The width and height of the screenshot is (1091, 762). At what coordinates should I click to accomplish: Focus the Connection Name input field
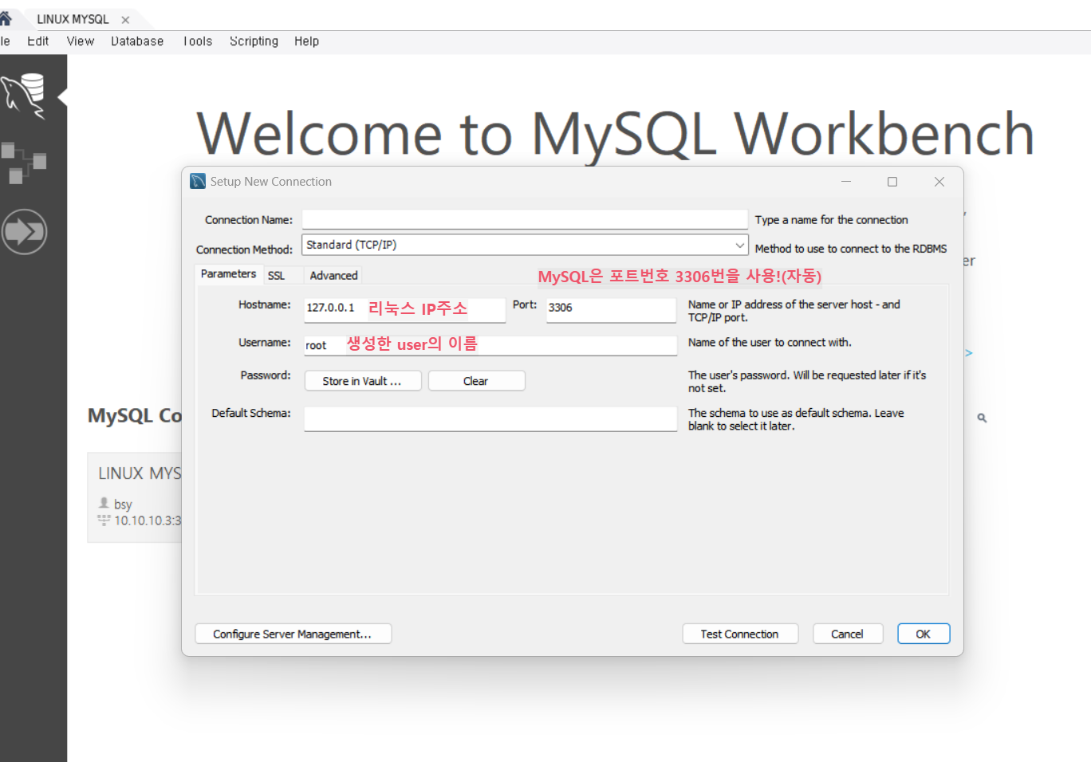[525, 220]
